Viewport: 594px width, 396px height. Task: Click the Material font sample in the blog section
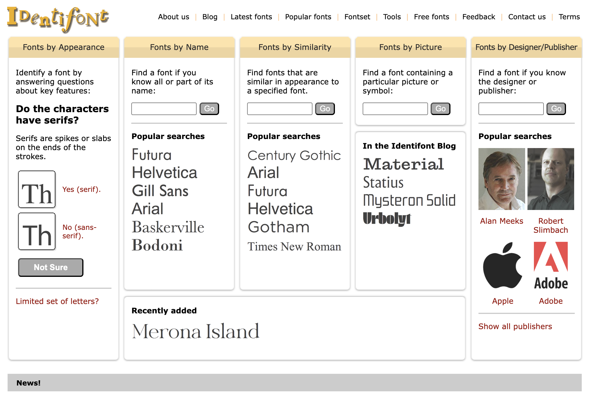[403, 164]
